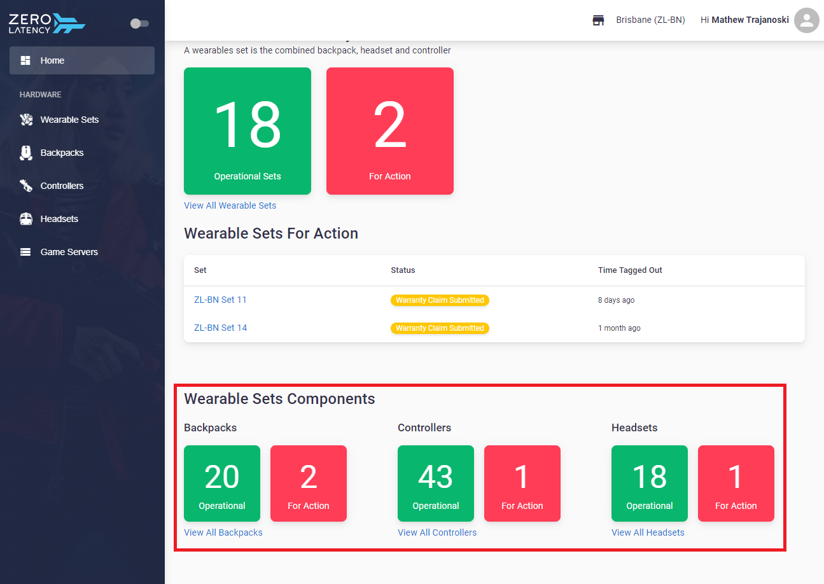The image size is (824, 584).
Task: Click the Headsets 18 Operational tile
Action: [x=650, y=483]
